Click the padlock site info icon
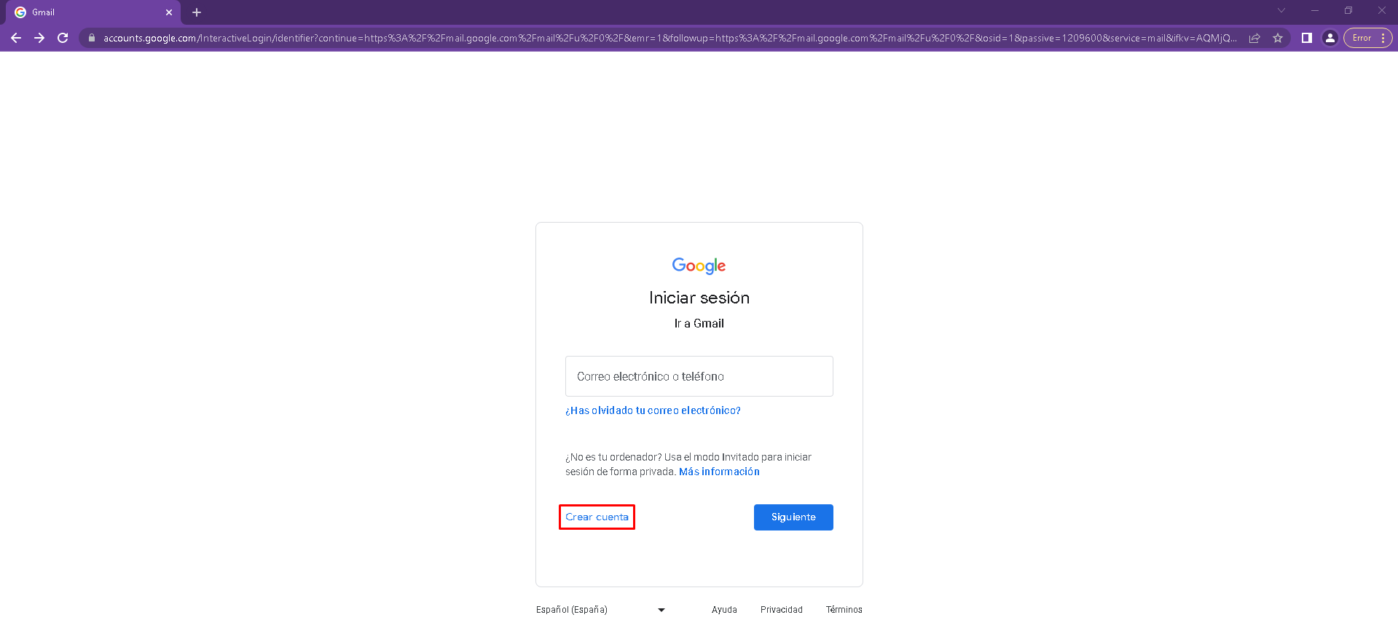The image size is (1398, 628). (92, 38)
